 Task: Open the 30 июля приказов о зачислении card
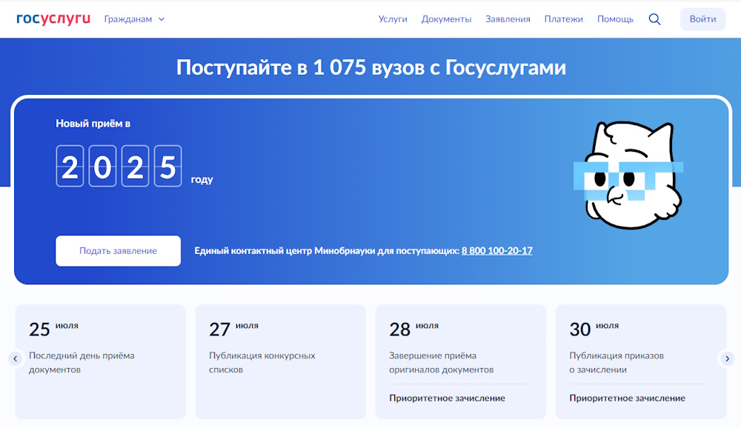(640, 361)
